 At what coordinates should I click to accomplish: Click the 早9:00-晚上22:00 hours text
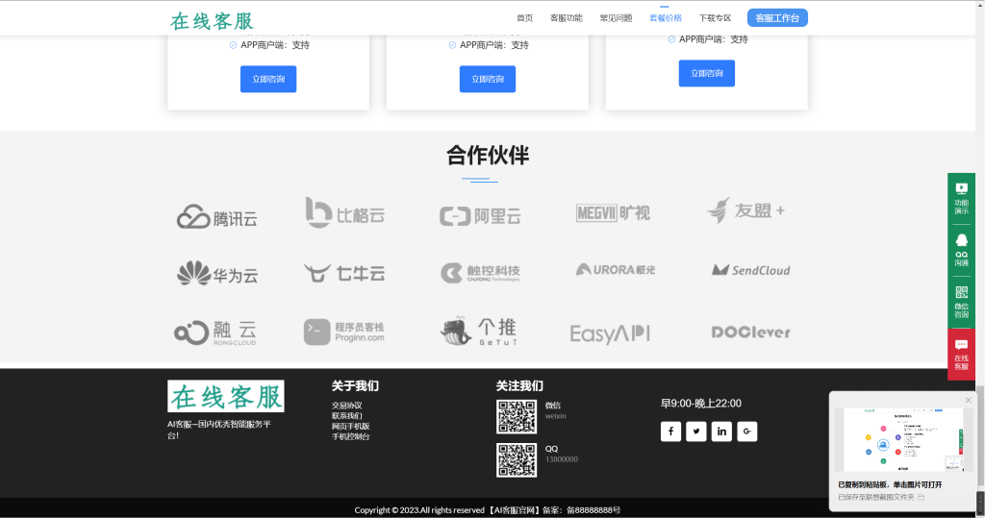pos(701,403)
